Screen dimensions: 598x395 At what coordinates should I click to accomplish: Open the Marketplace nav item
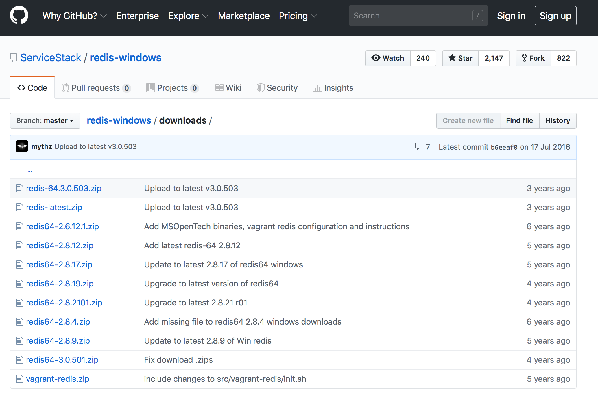coord(244,16)
